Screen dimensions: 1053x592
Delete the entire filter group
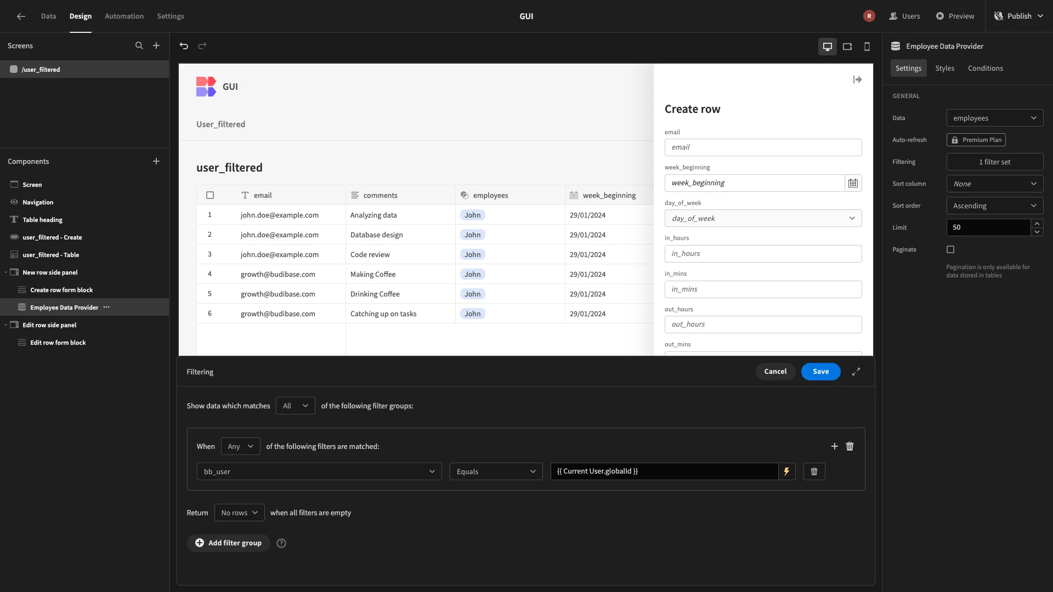coord(850,447)
